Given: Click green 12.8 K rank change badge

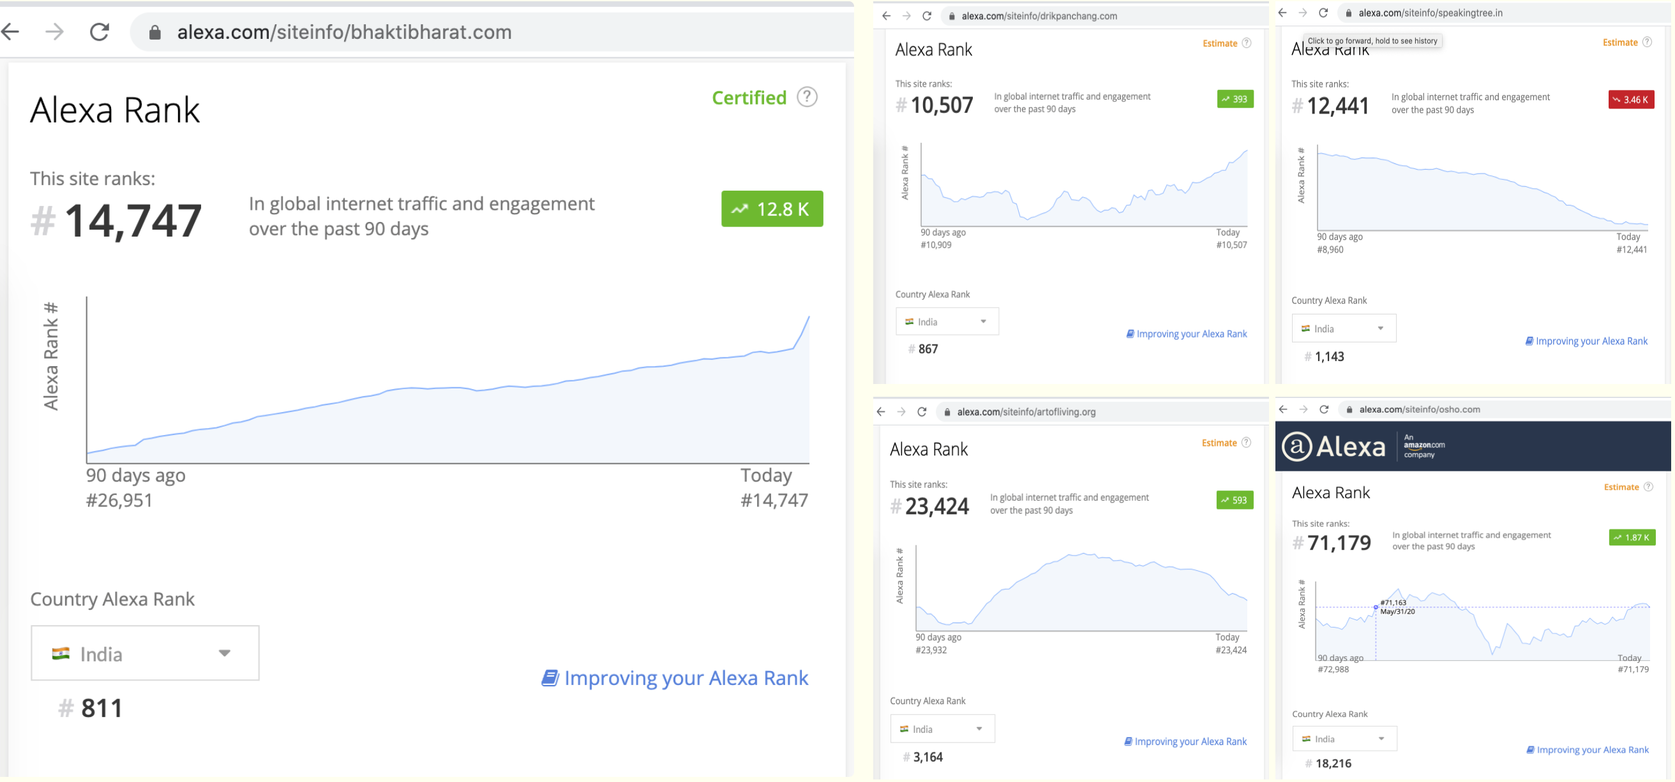Looking at the screenshot, I should coord(772,209).
